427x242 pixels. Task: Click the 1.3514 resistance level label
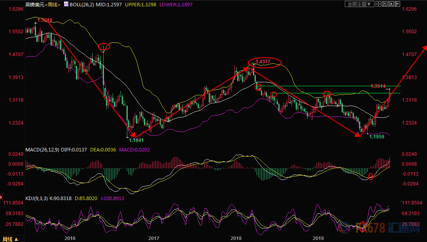pos(378,86)
